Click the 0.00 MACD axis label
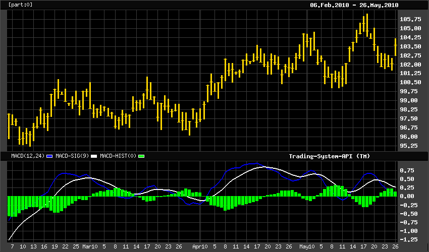 click(407, 196)
